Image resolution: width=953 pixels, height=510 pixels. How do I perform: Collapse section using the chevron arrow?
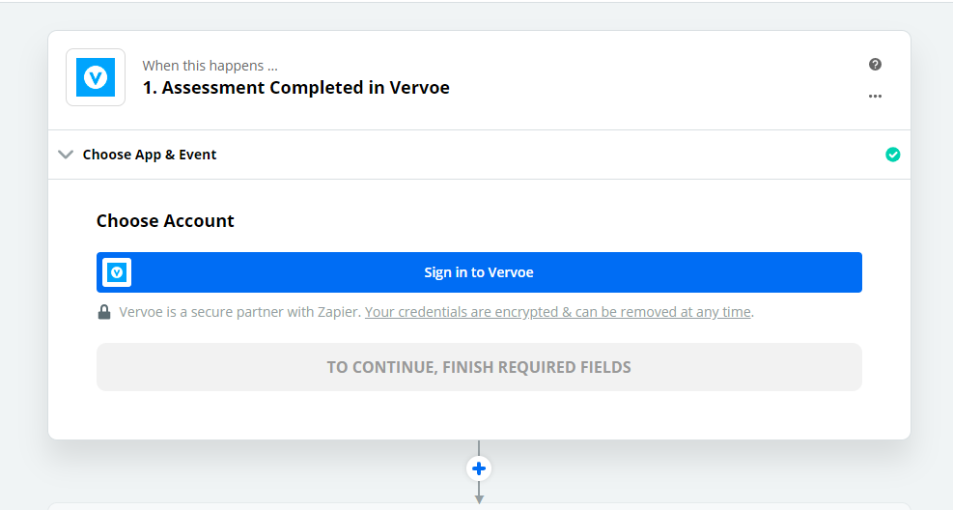66,155
